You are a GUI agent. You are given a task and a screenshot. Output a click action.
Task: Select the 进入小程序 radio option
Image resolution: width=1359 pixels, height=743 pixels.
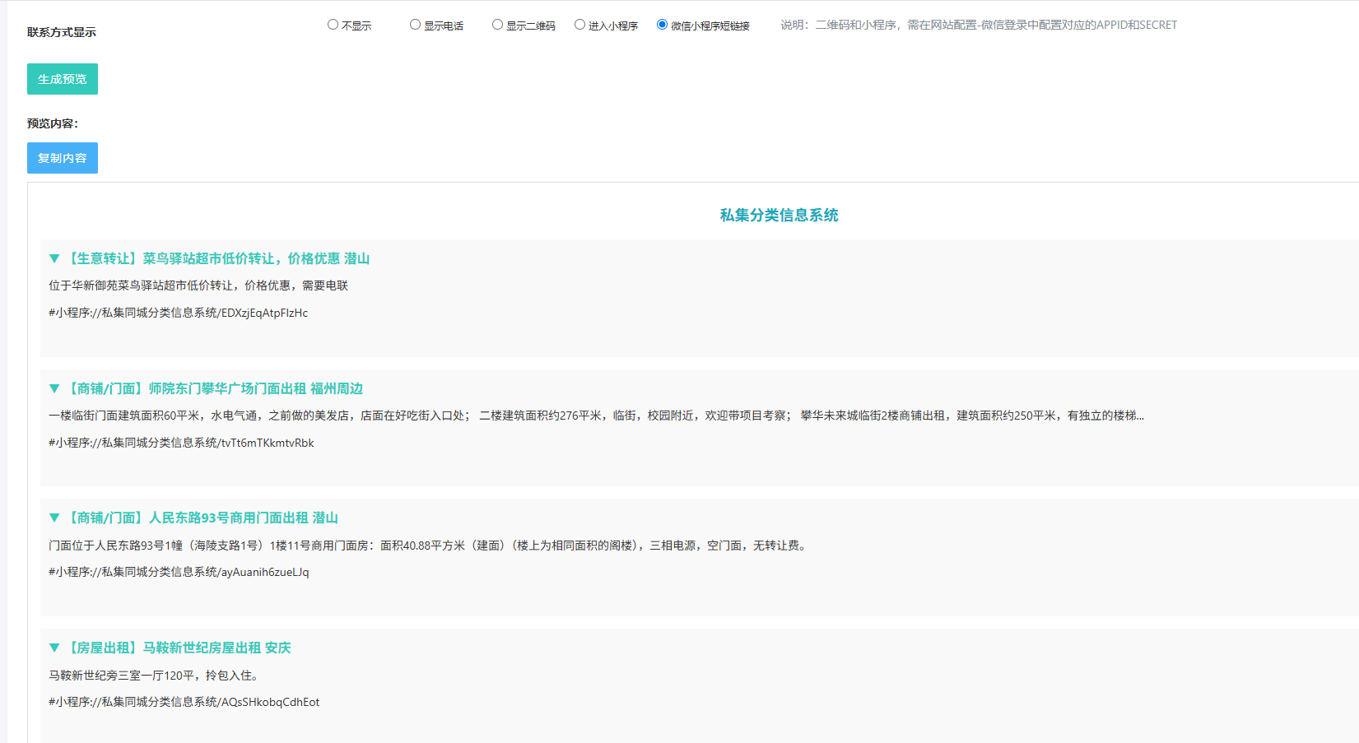tap(579, 25)
